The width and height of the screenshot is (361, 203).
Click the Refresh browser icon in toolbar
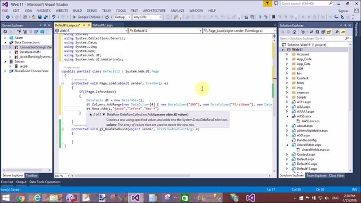[x=107, y=17]
